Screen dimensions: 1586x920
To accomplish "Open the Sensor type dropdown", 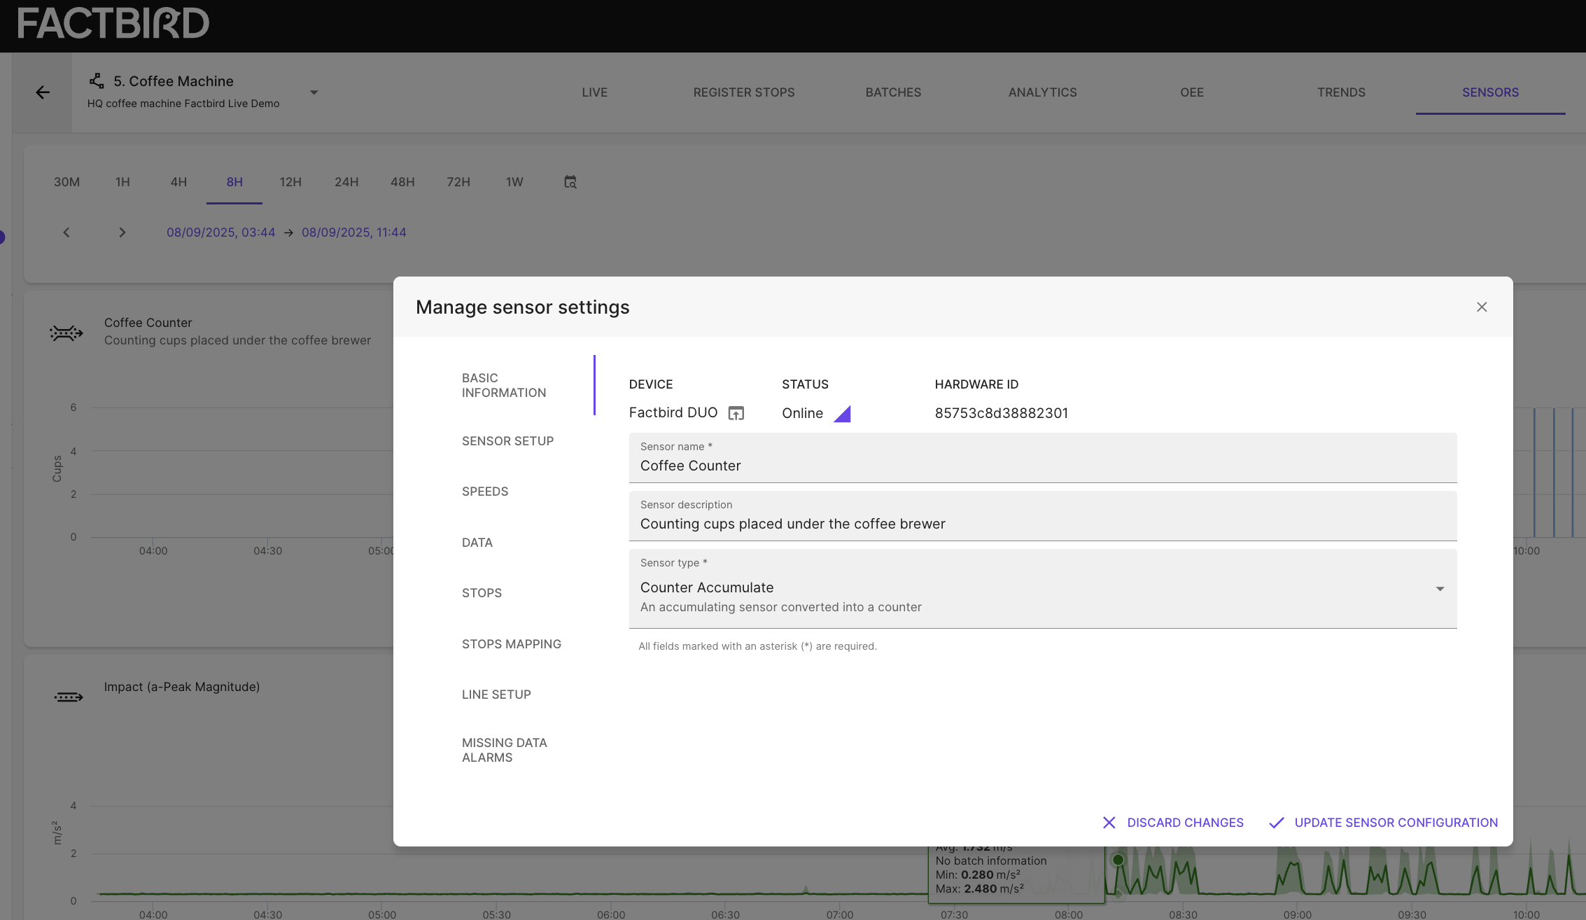I will pyautogui.click(x=1043, y=588).
